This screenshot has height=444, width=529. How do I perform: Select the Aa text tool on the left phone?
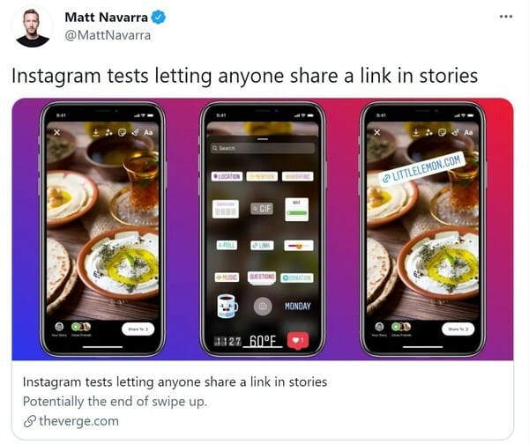(x=148, y=132)
